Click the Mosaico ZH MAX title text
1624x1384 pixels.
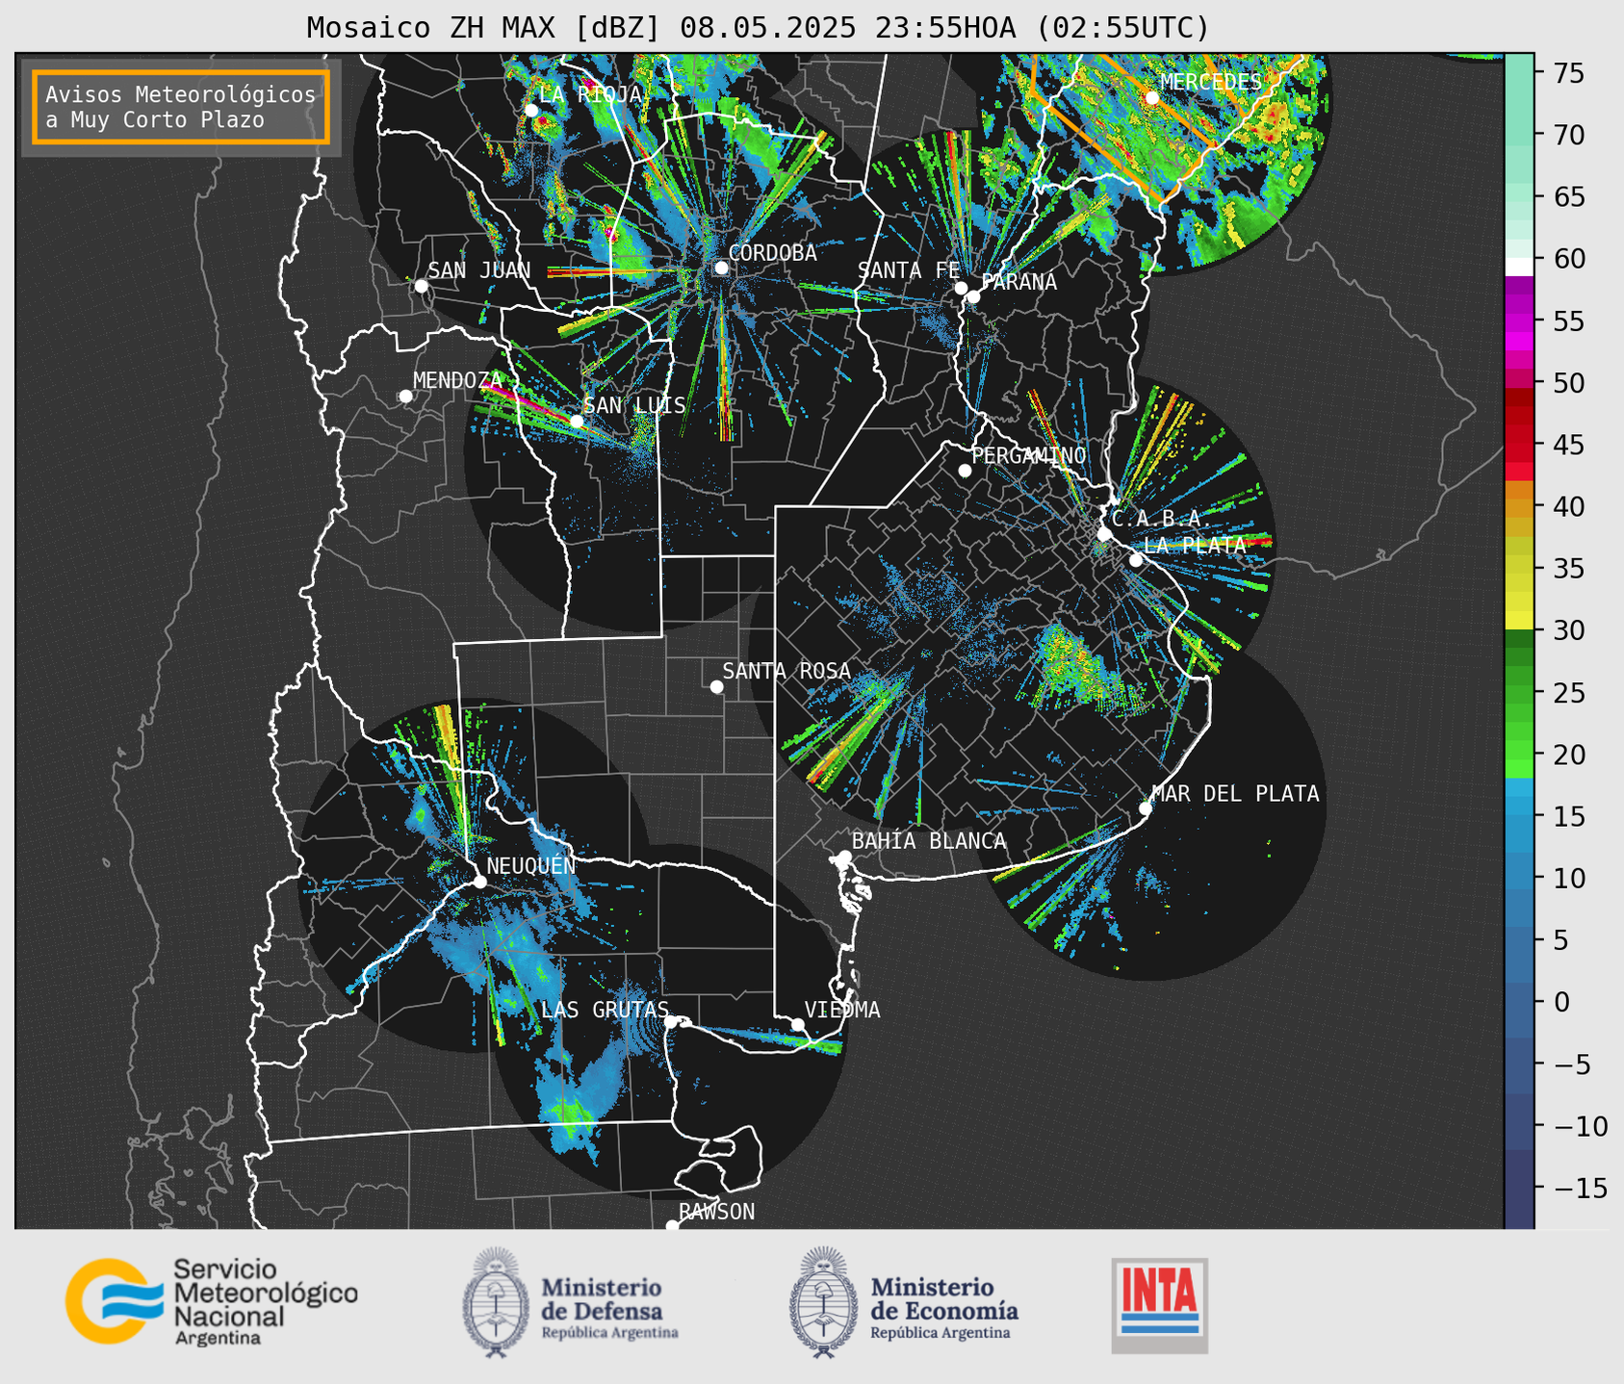(757, 27)
